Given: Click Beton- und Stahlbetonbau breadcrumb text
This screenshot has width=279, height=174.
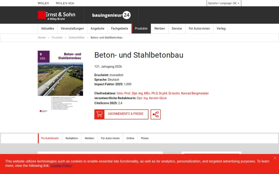Looking at the screenshot, I should [107, 38].
